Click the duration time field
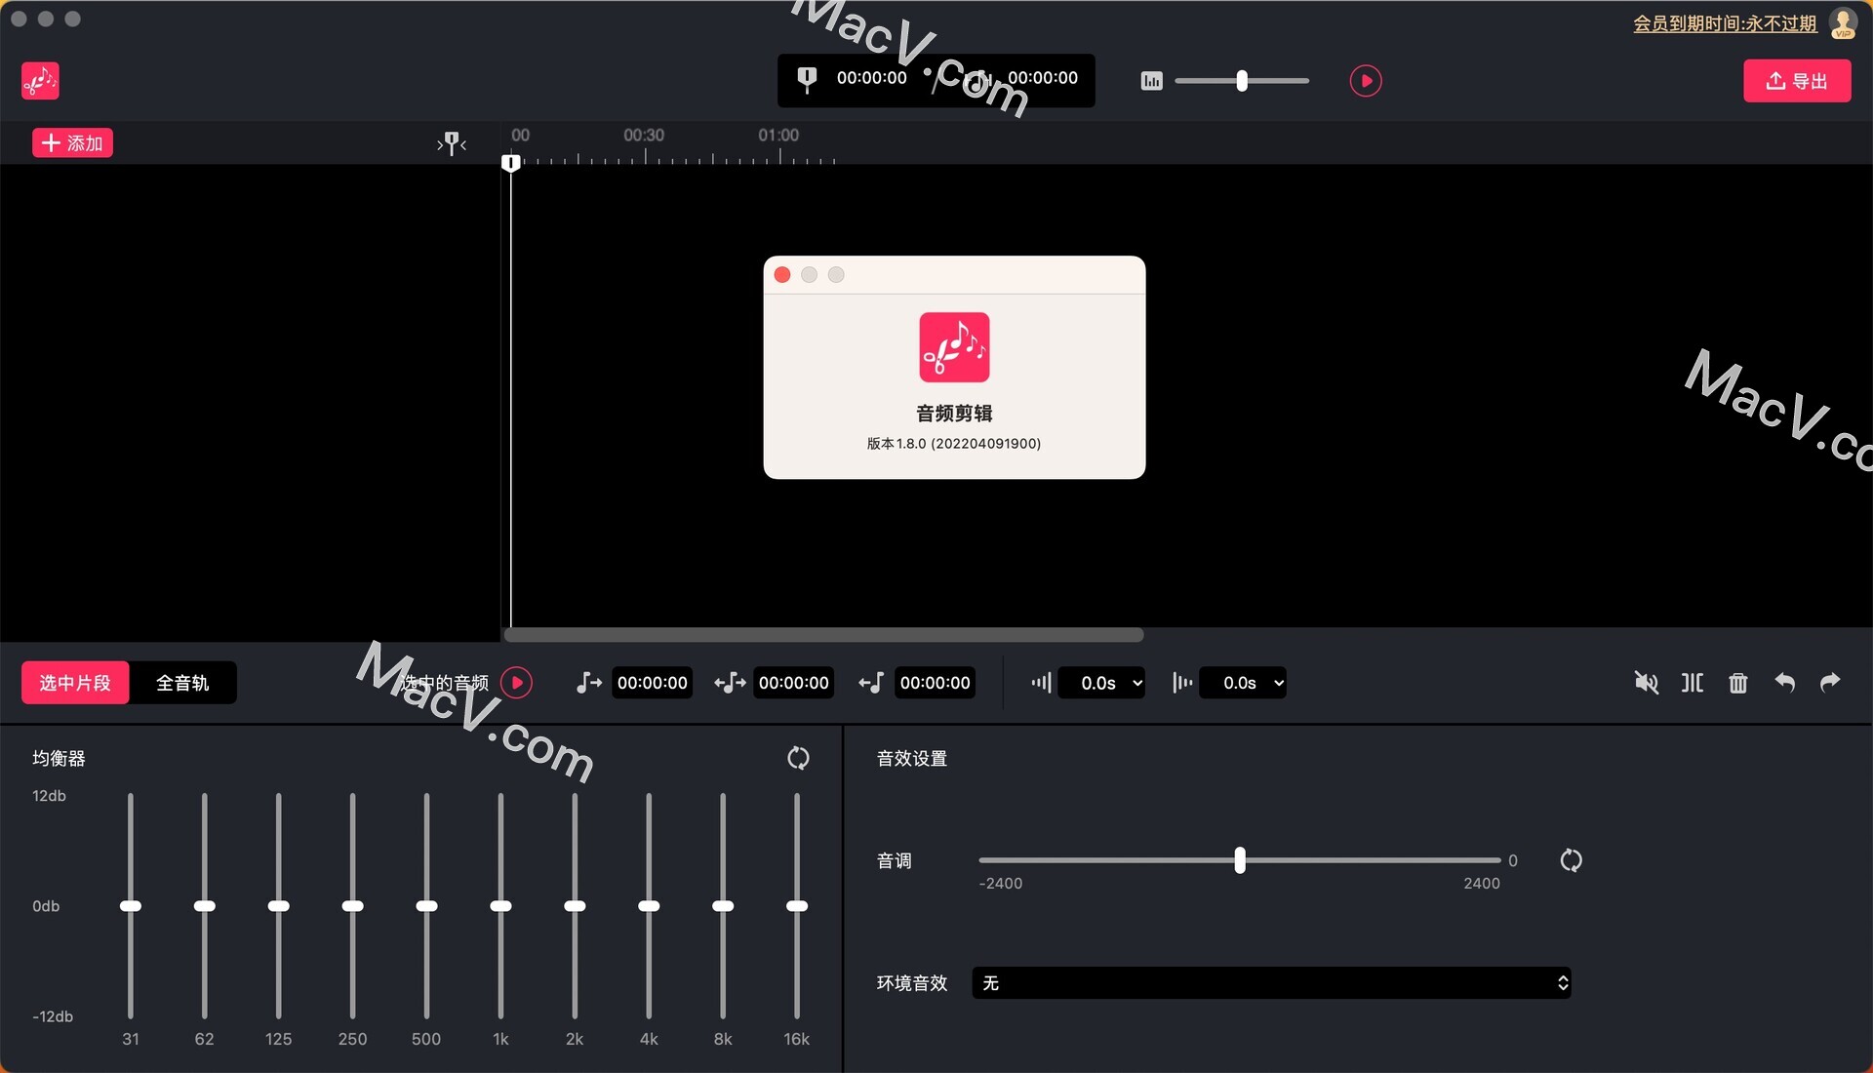Image resolution: width=1873 pixels, height=1073 pixels. click(x=794, y=683)
